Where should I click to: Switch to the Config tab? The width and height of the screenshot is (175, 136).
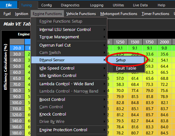pyautogui.click(x=46, y=5)
